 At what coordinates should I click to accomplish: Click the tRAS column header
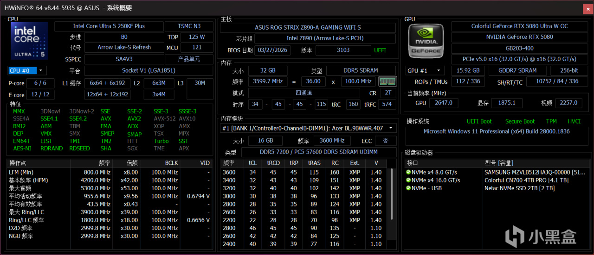pyautogui.click(x=314, y=163)
